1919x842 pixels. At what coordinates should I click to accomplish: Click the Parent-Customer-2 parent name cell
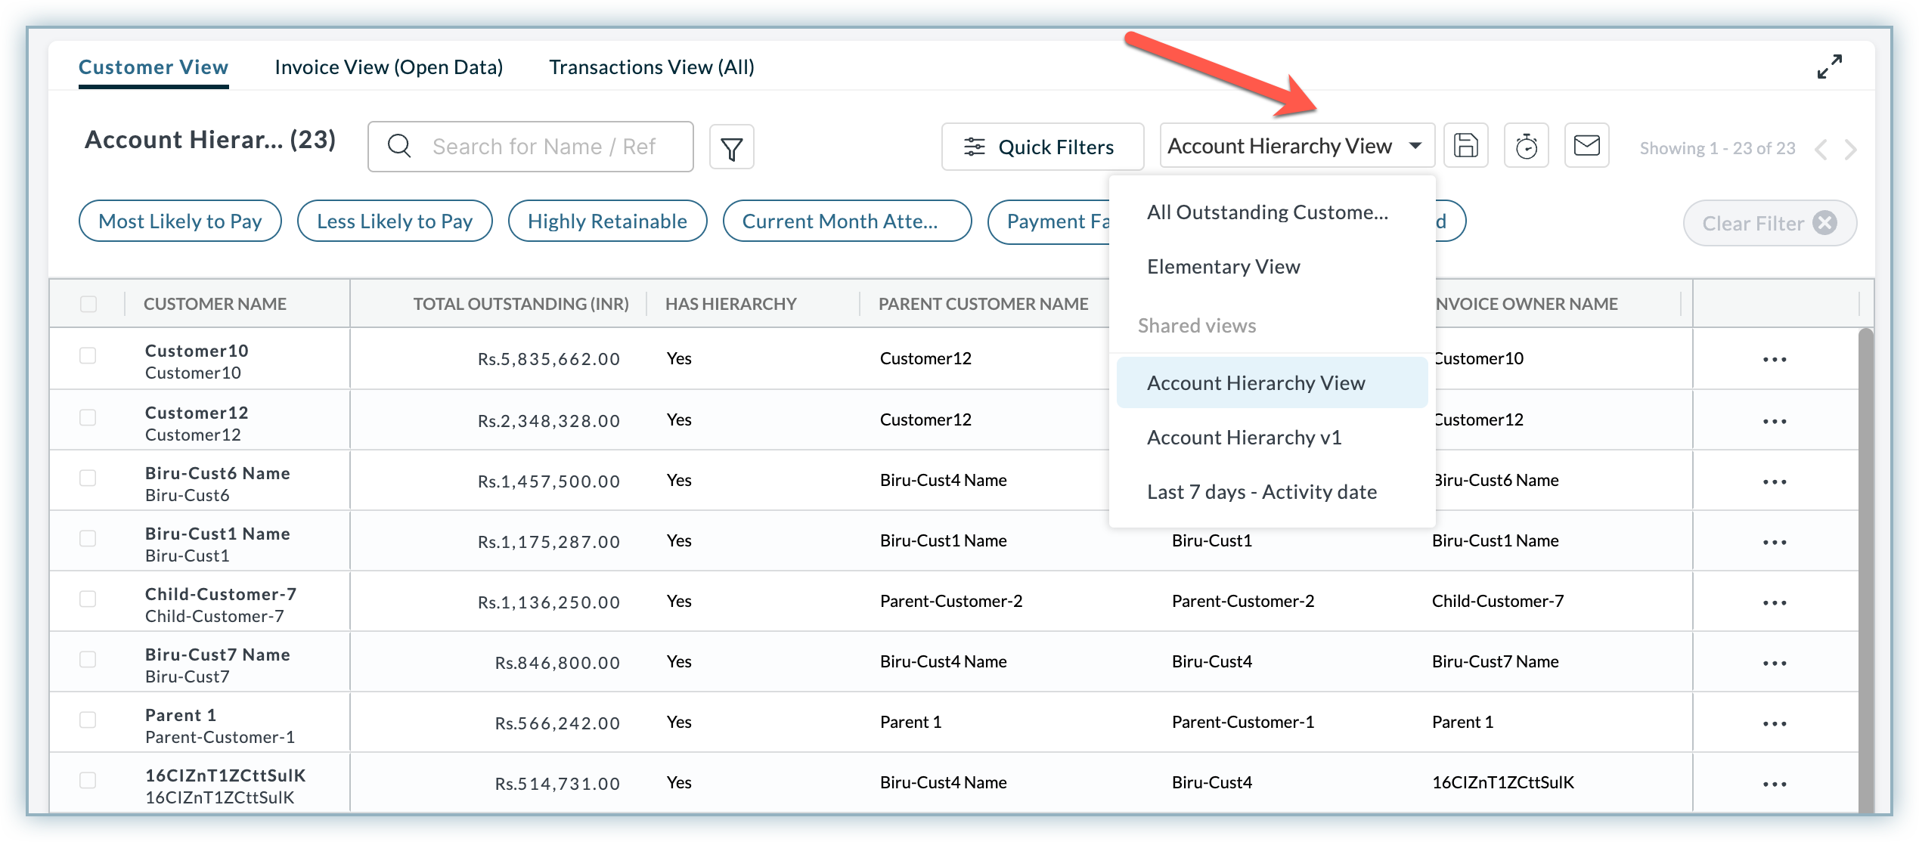tap(951, 601)
